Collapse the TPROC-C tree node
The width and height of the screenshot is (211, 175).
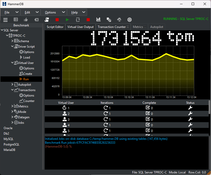tap(7, 35)
